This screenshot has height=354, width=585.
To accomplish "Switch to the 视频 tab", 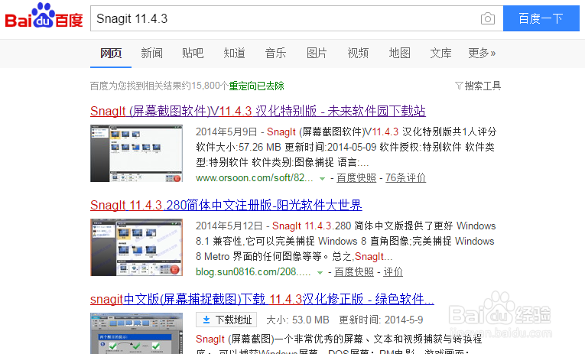I will [x=358, y=53].
